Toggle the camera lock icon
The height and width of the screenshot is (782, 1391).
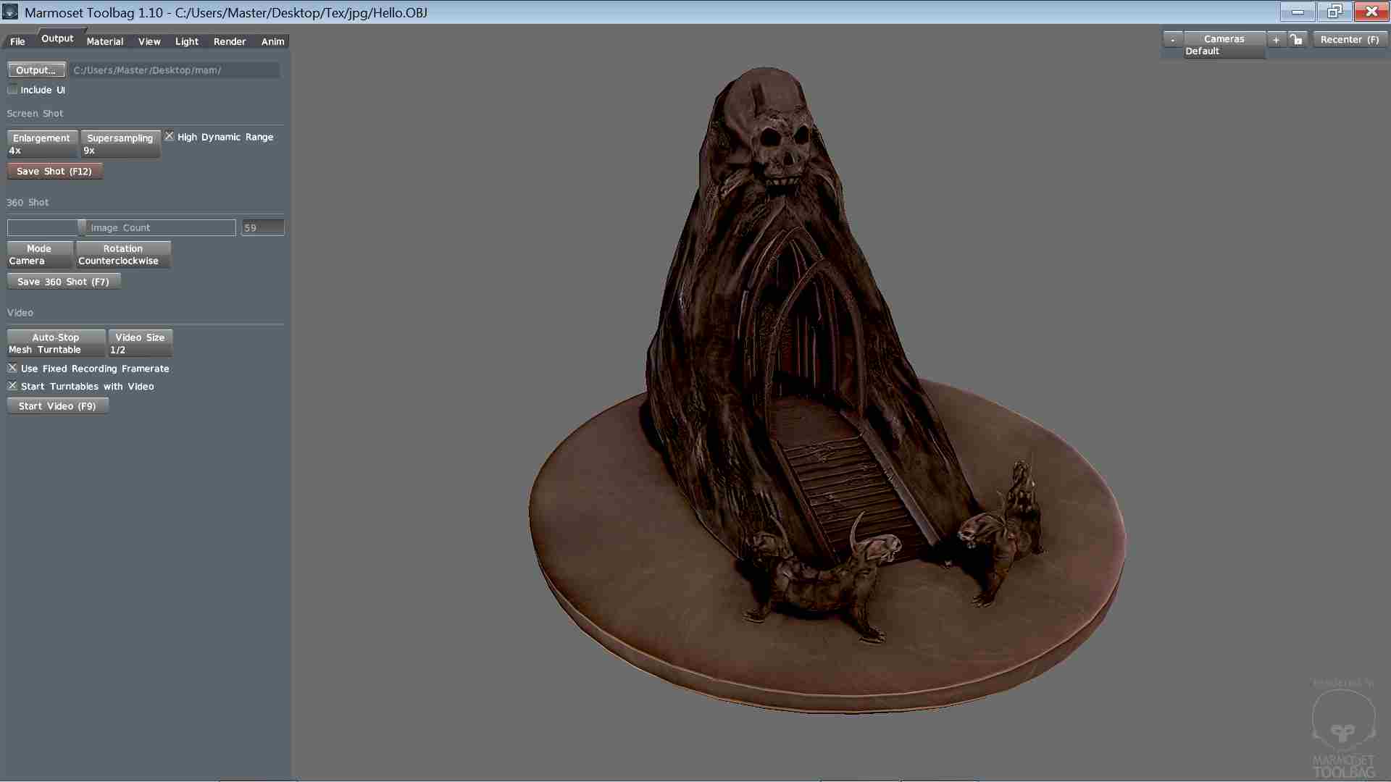1297,40
